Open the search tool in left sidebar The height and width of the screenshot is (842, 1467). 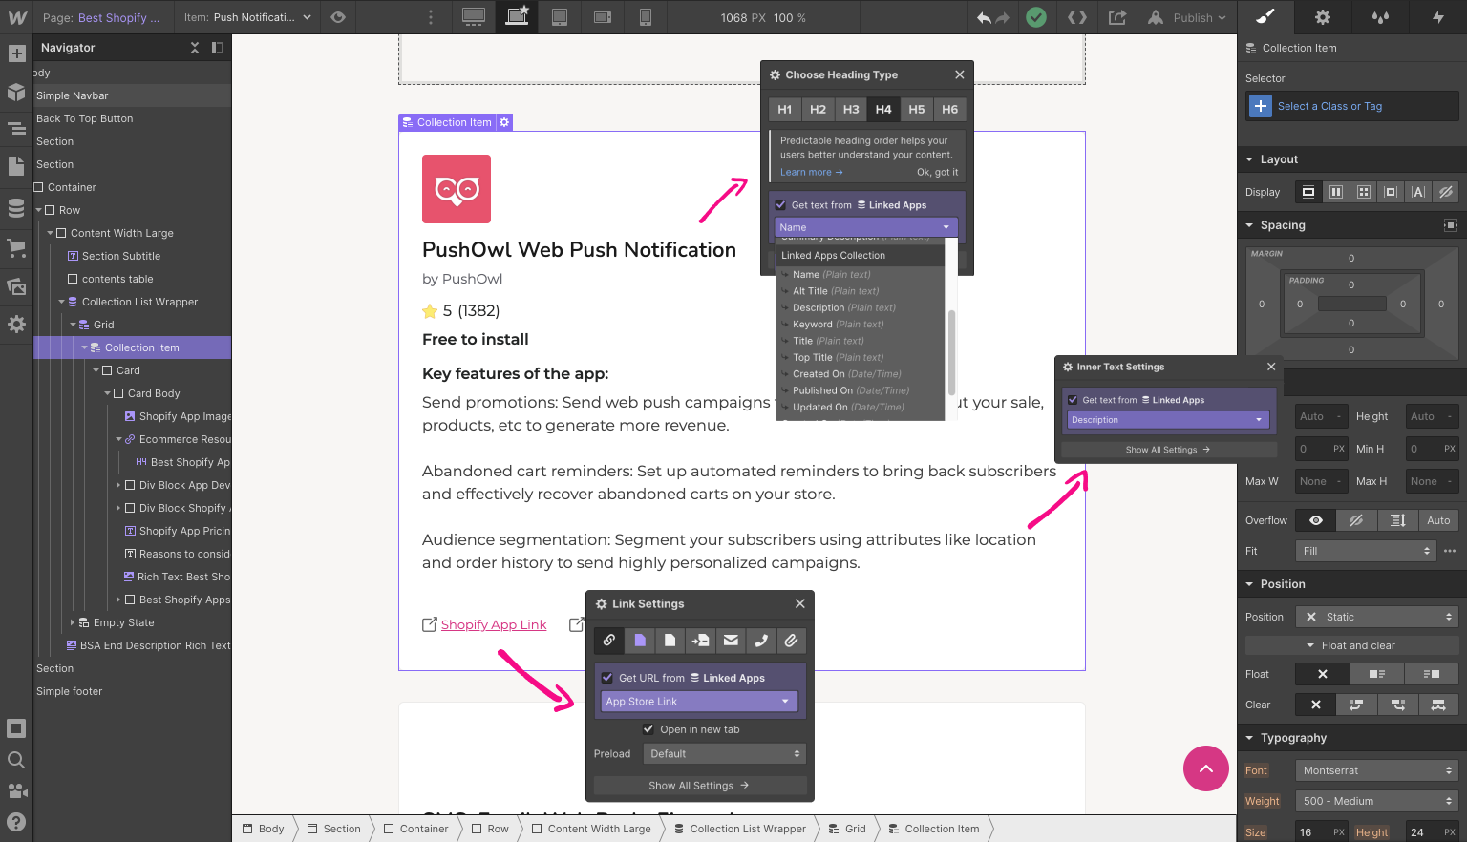(16, 760)
